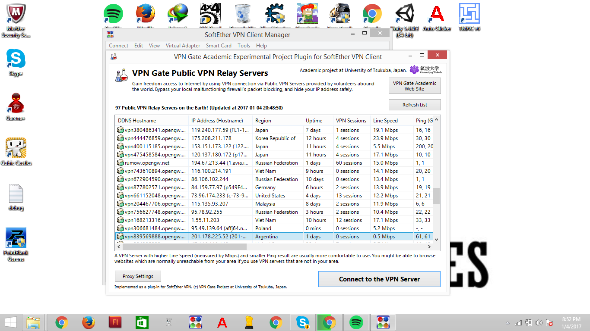Open the Cubic Castles desktop shortcut
The image size is (590, 331).
16,152
